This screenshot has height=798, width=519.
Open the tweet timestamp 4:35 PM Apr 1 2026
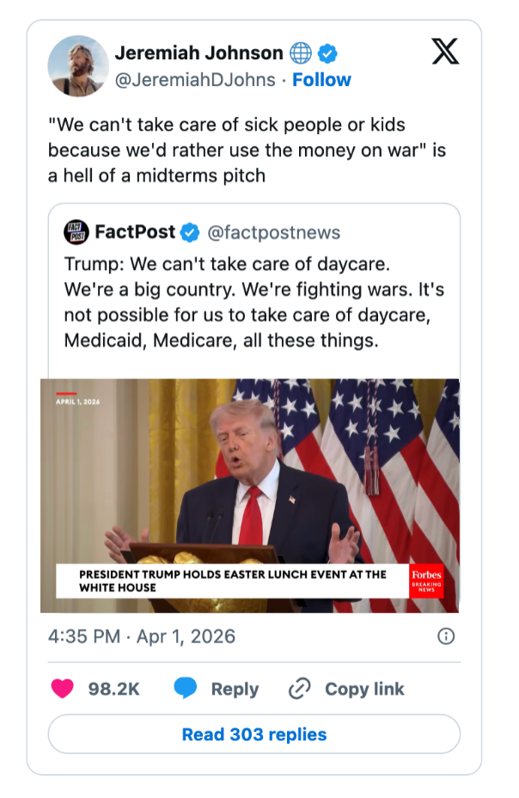(140, 636)
